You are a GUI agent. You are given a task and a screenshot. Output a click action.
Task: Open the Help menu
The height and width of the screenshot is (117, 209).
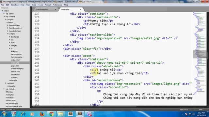coord(66,5)
